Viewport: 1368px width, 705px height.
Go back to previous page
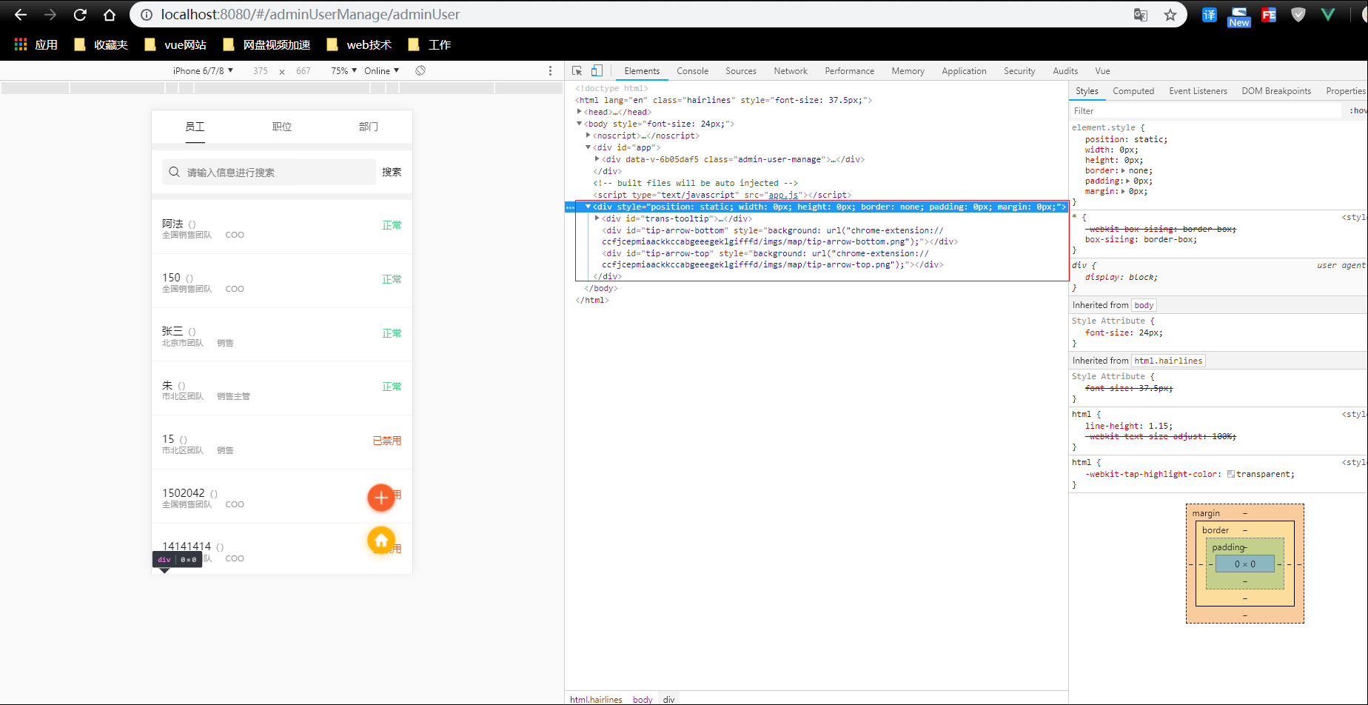click(21, 15)
